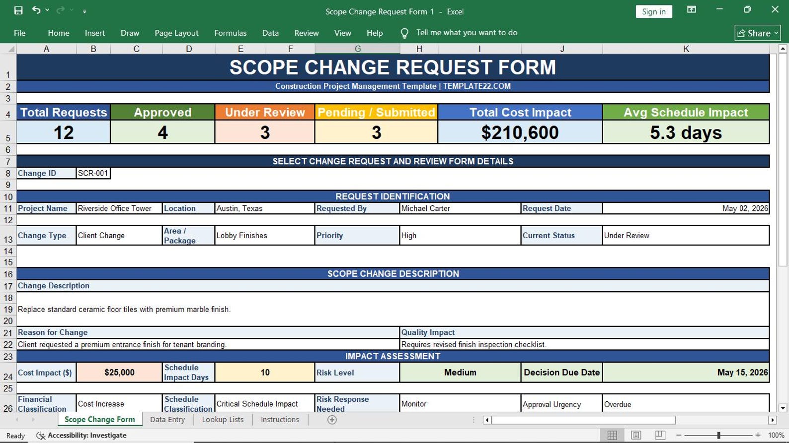The height and width of the screenshot is (444, 789).
Task: Switch to the Home ribbon tab
Action: pos(59,33)
